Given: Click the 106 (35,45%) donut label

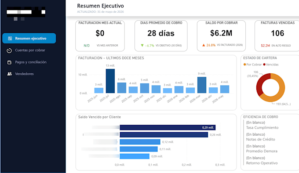Looking at the screenshot, I should point(253,74).
